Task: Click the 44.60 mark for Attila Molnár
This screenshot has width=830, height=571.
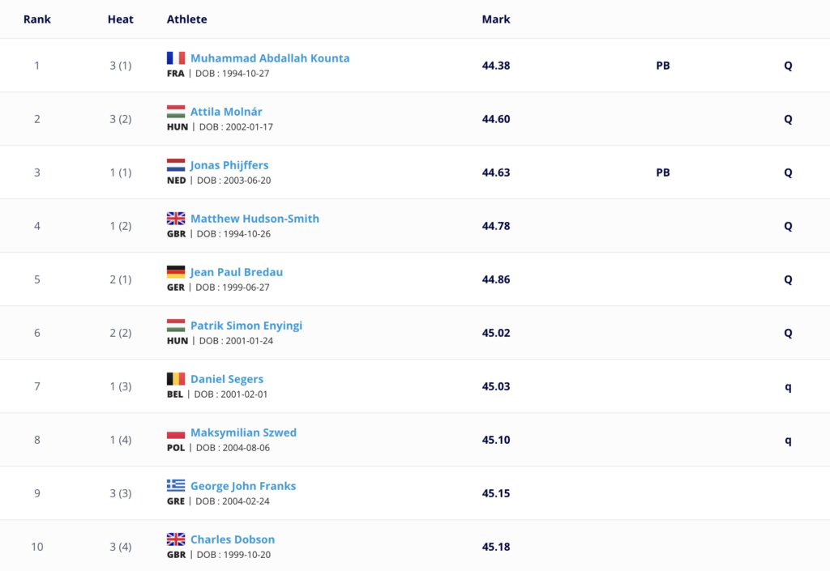Action: (x=496, y=119)
